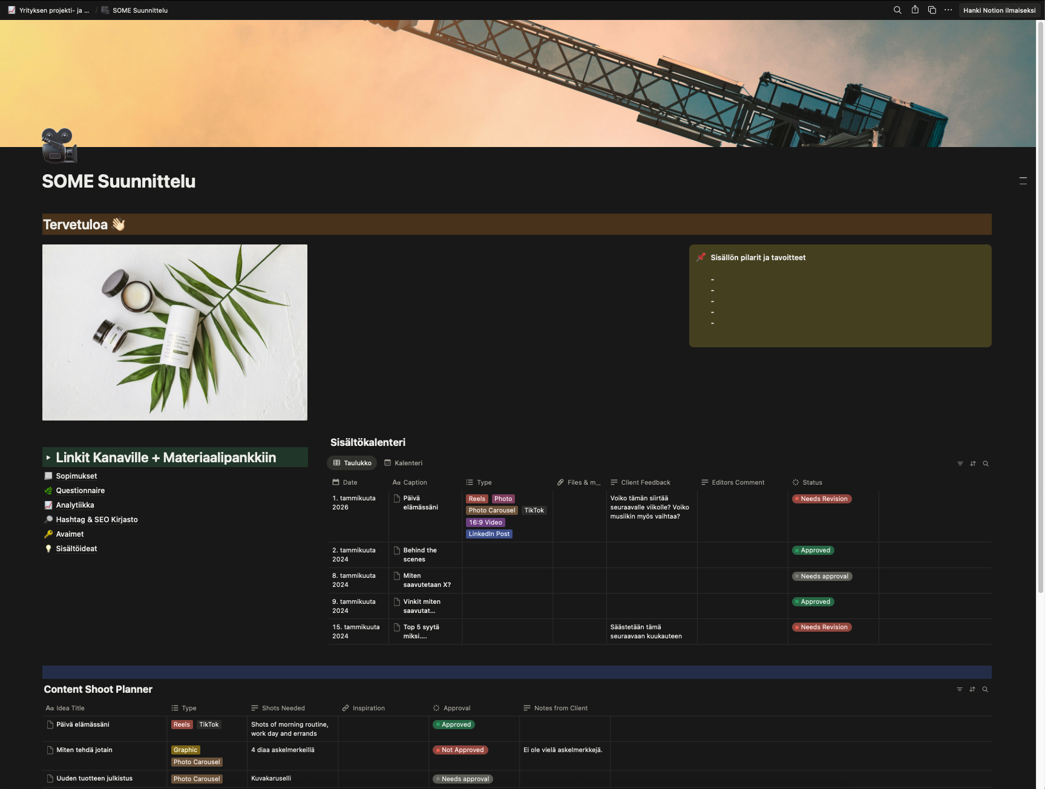Open the Analytiikka page link
This screenshot has width=1045, height=789.
point(75,505)
